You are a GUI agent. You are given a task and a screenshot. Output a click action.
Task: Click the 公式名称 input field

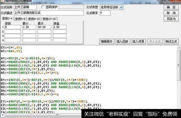(25, 7)
